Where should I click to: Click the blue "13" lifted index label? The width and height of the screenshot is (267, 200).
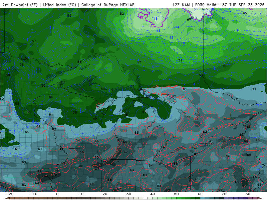click(172, 37)
